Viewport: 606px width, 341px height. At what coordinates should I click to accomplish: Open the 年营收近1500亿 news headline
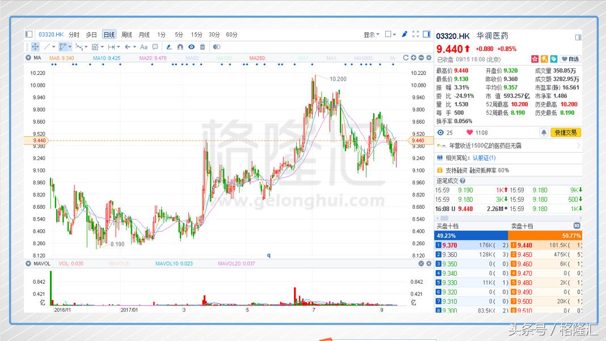pos(485,145)
